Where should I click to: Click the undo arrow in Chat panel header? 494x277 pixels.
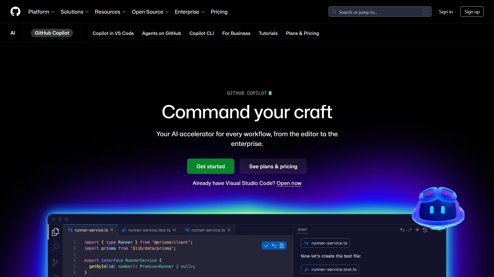402,230
